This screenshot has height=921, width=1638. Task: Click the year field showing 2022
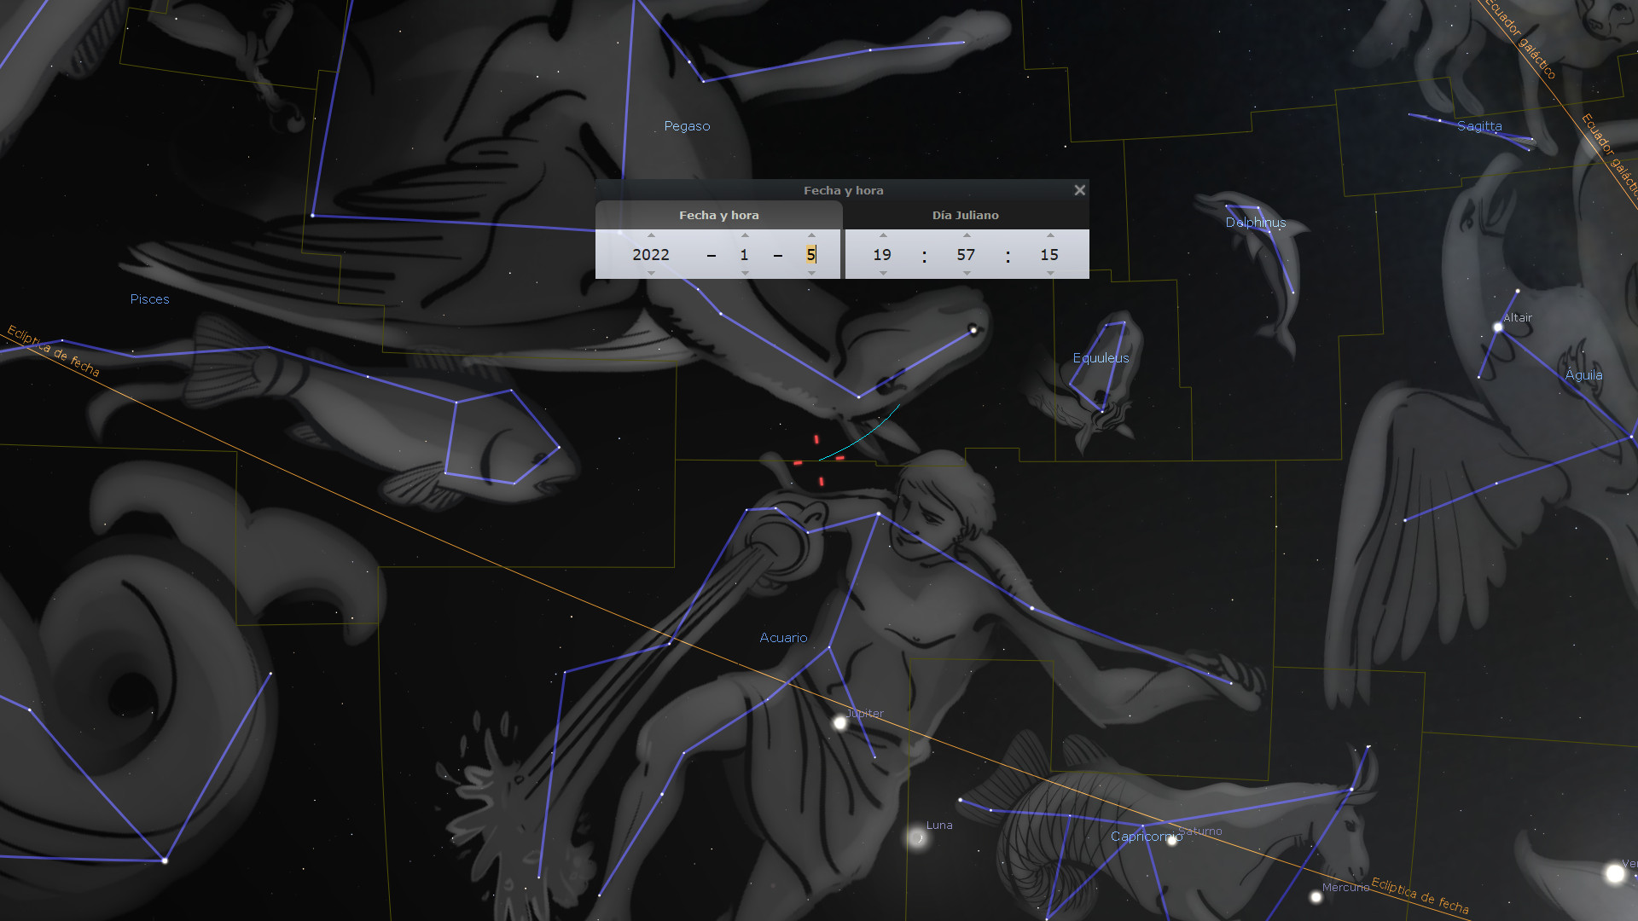coord(651,254)
